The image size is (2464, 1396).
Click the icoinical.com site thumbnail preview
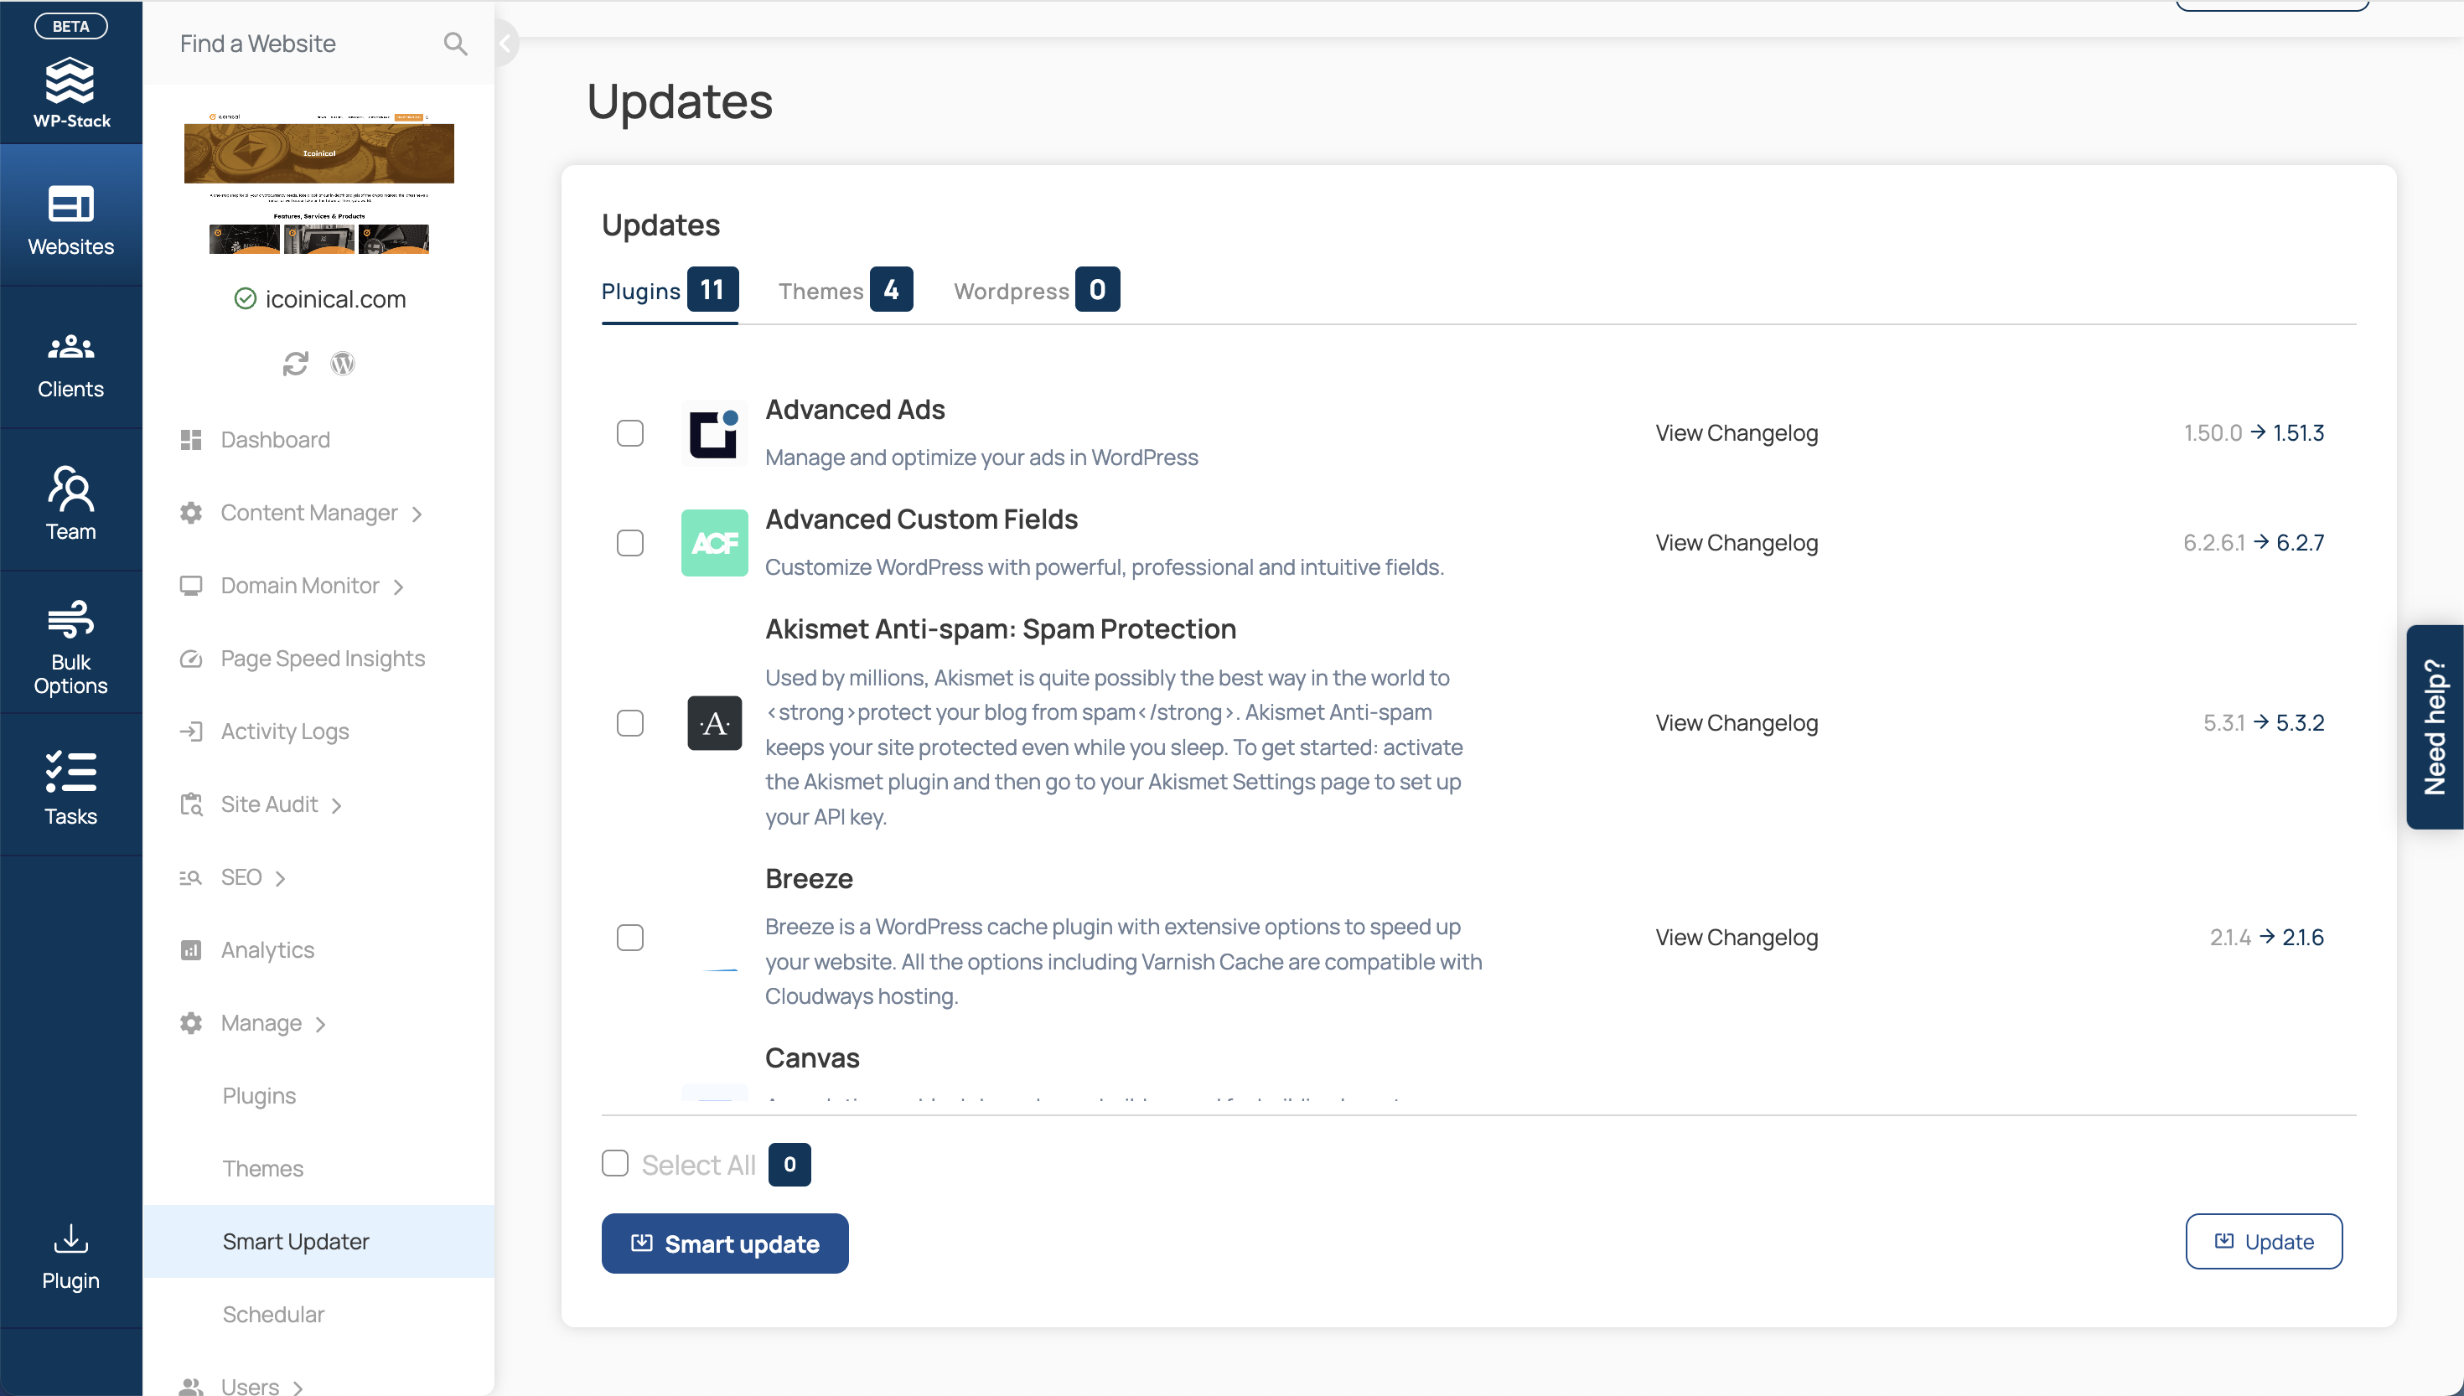pyautogui.click(x=319, y=184)
